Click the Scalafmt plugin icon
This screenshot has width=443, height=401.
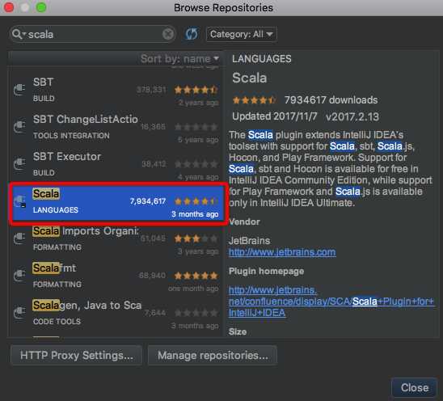pyautogui.click(x=19, y=276)
